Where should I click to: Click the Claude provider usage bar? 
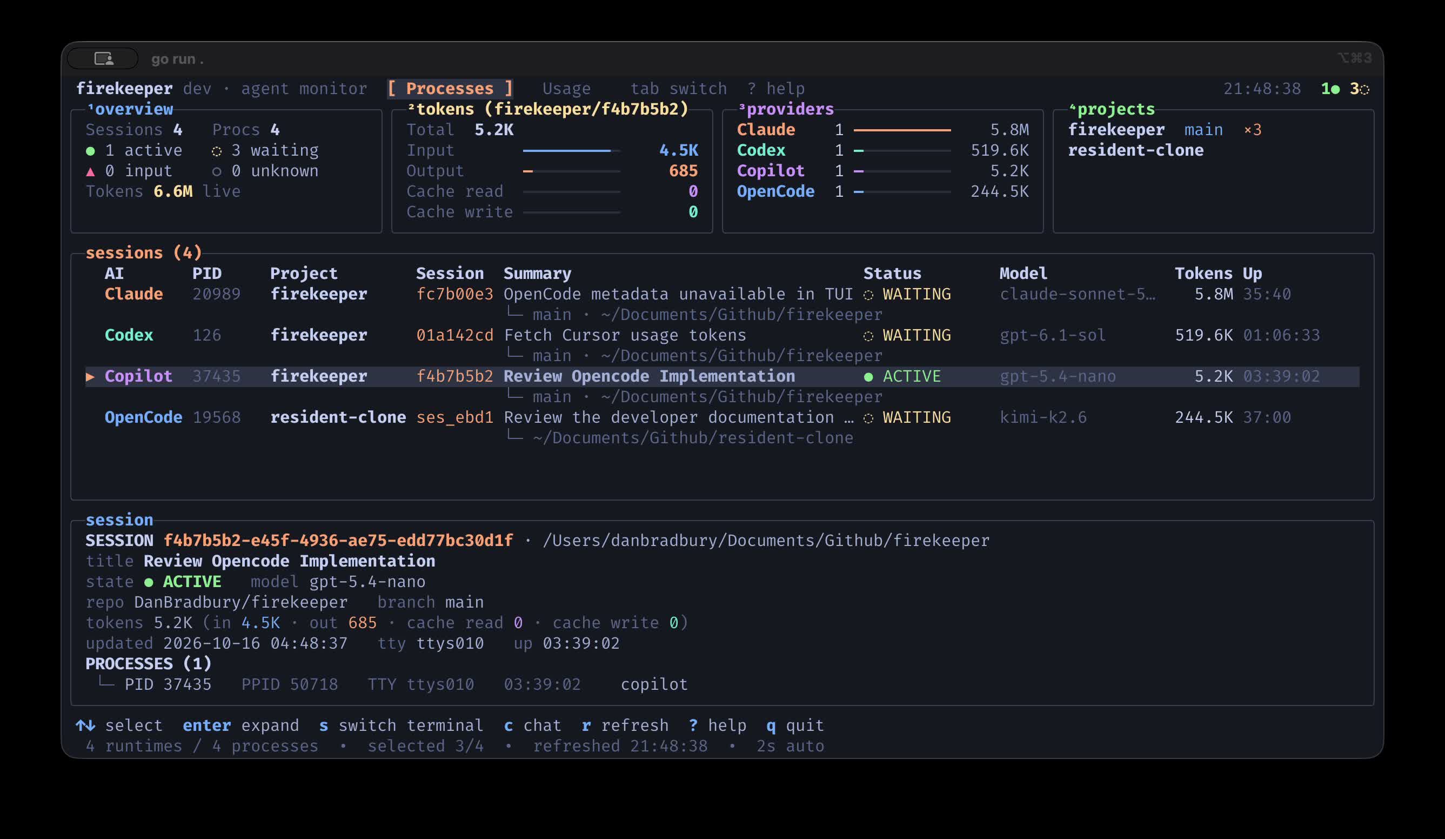(x=902, y=130)
